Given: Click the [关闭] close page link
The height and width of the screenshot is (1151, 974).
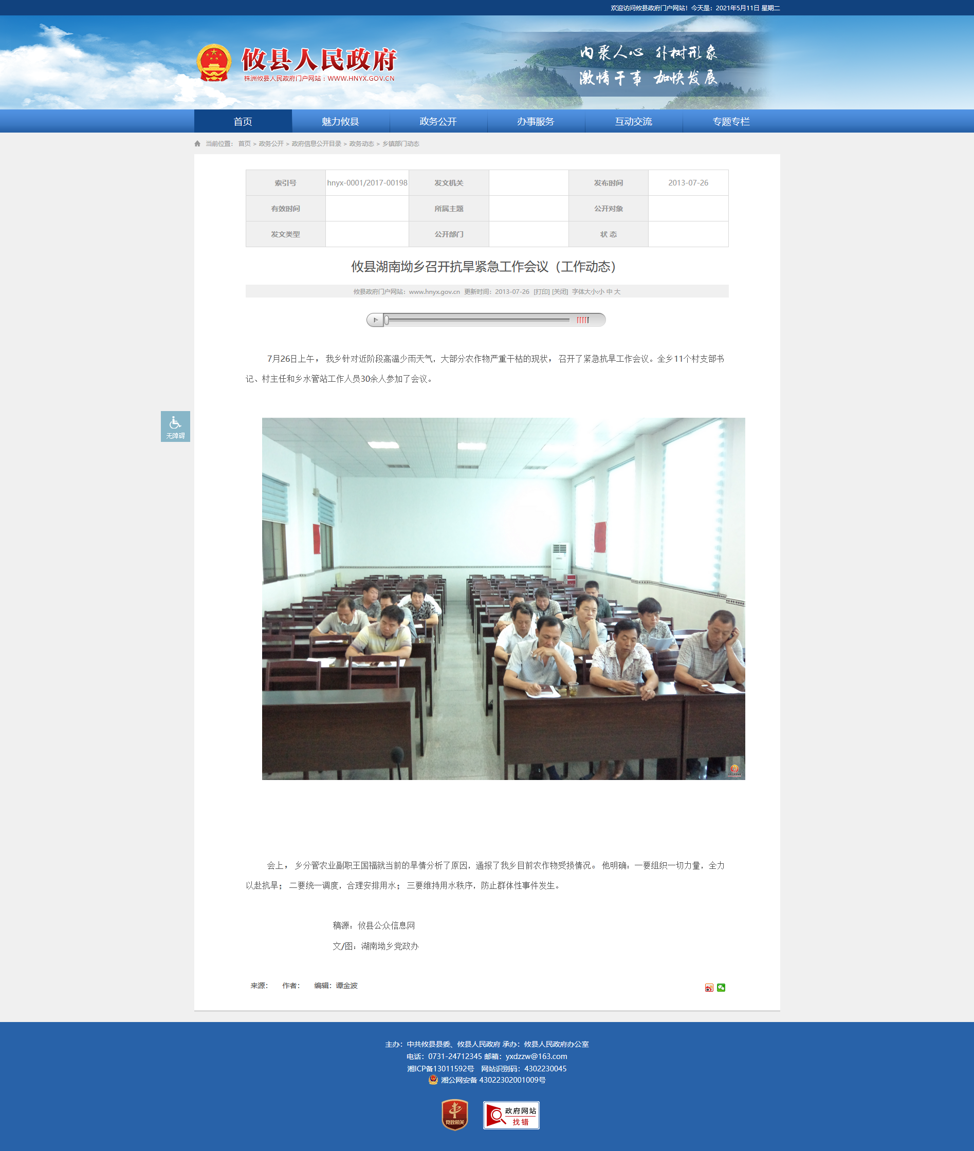Looking at the screenshot, I should click(560, 291).
